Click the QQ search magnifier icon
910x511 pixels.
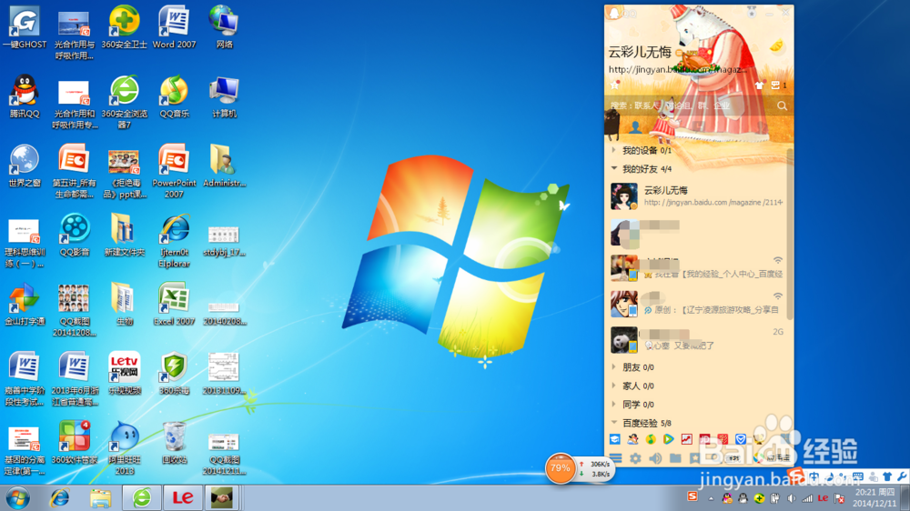pos(782,105)
